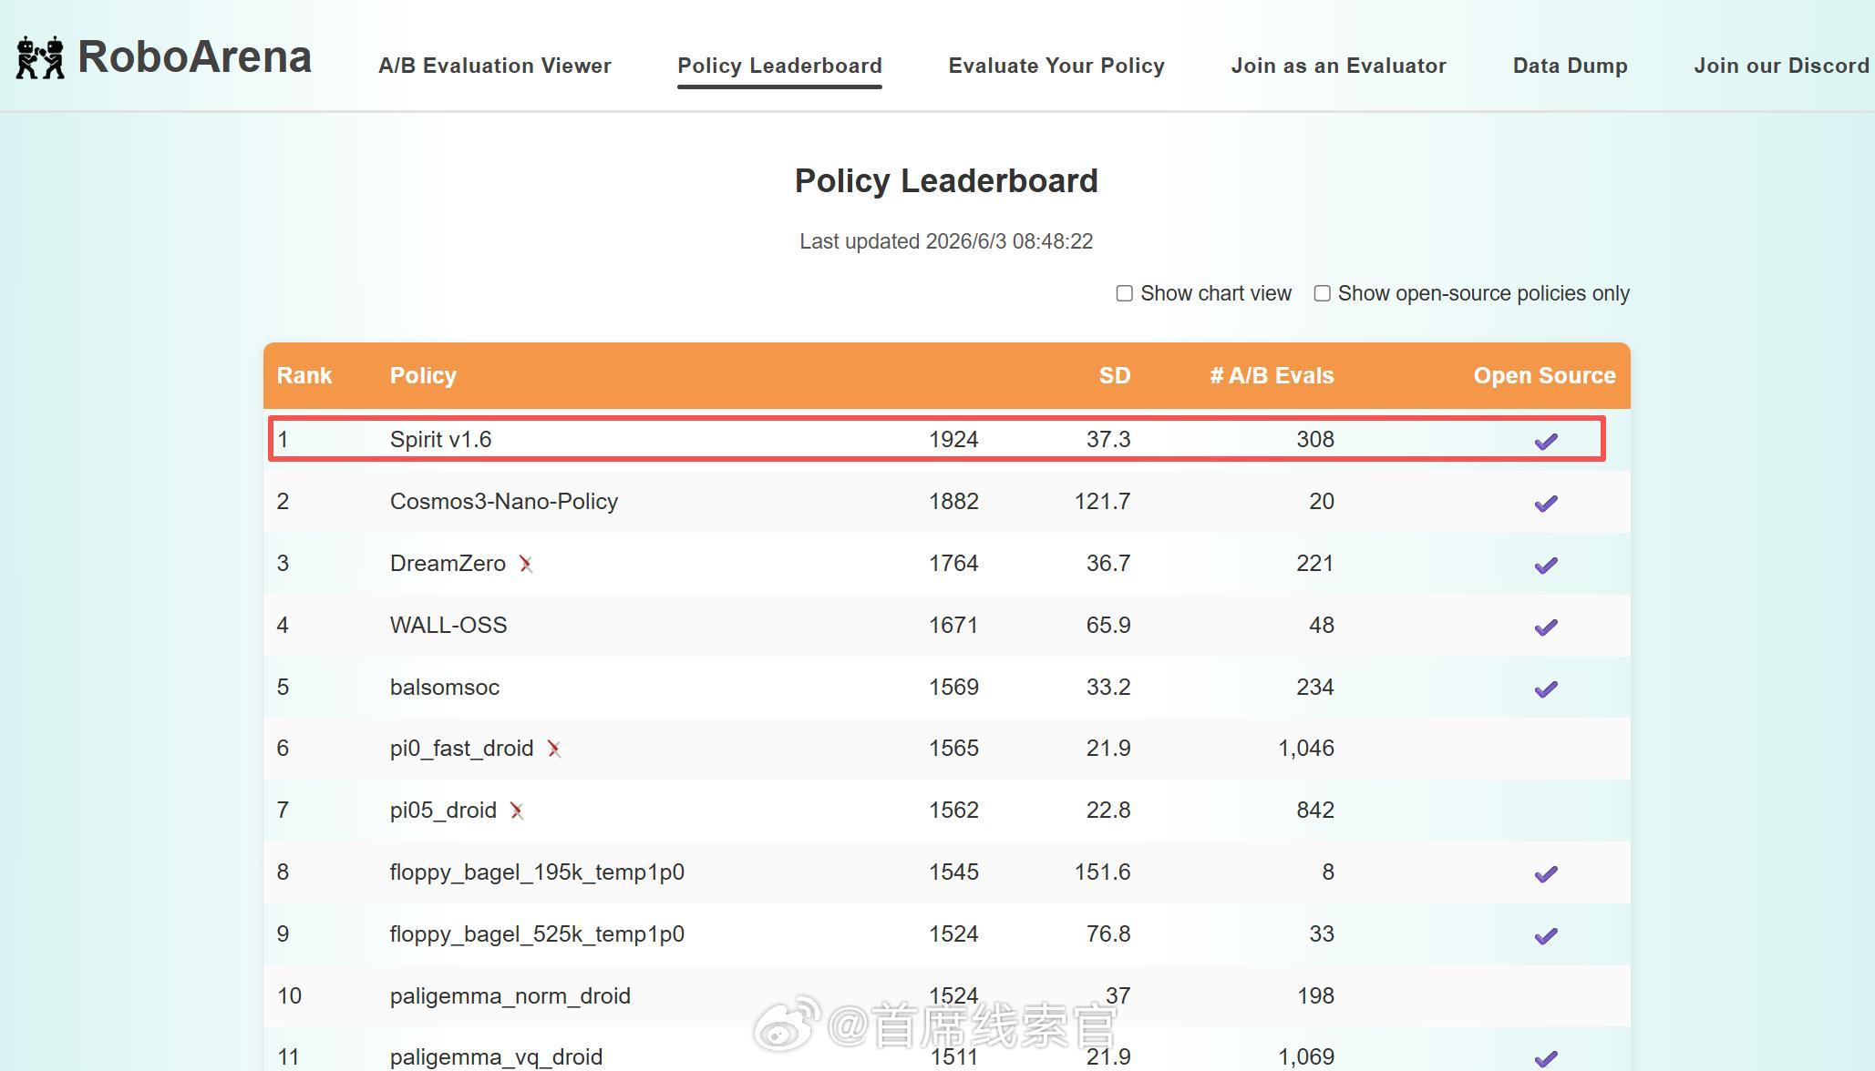Select the paligemma_norm_droid policy name
This screenshot has width=1875, height=1071.
tap(510, 995)
